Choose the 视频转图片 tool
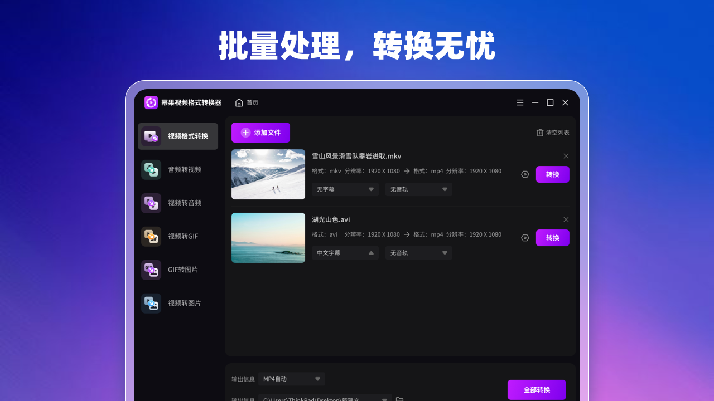The height and width of the screenshot is (401, 714). click(177, 303)
